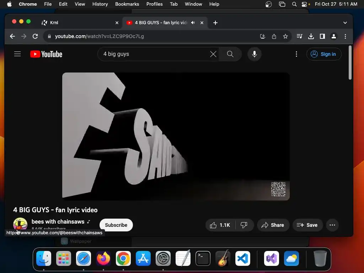Run the search with the magnifier button
Viewport: 364px width, 273px height.
coord(230,54)
